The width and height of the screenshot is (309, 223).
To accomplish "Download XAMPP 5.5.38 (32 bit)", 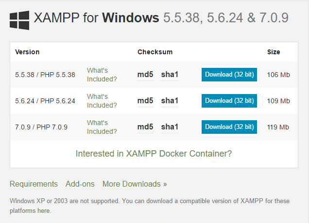I will point(229,75).
